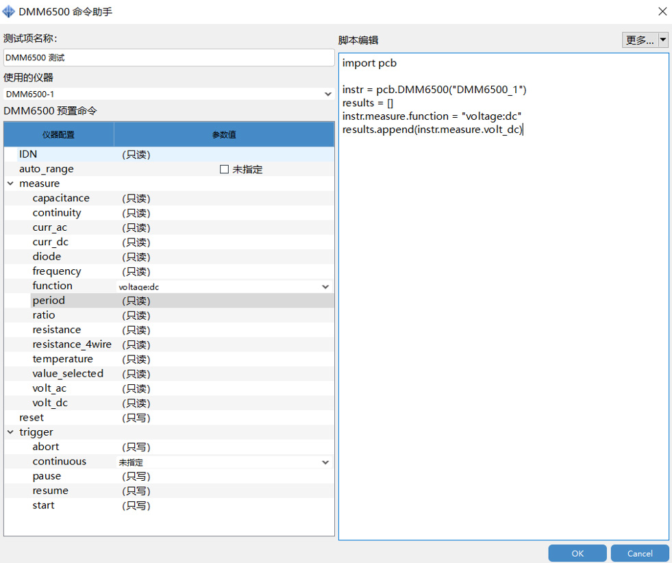Open the continuous 未指定 dropdown
This screenshot has width=672, height=563.
pyautogui.click(x=325, y=462)
